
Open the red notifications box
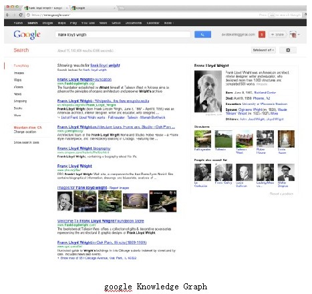(262, 35)
